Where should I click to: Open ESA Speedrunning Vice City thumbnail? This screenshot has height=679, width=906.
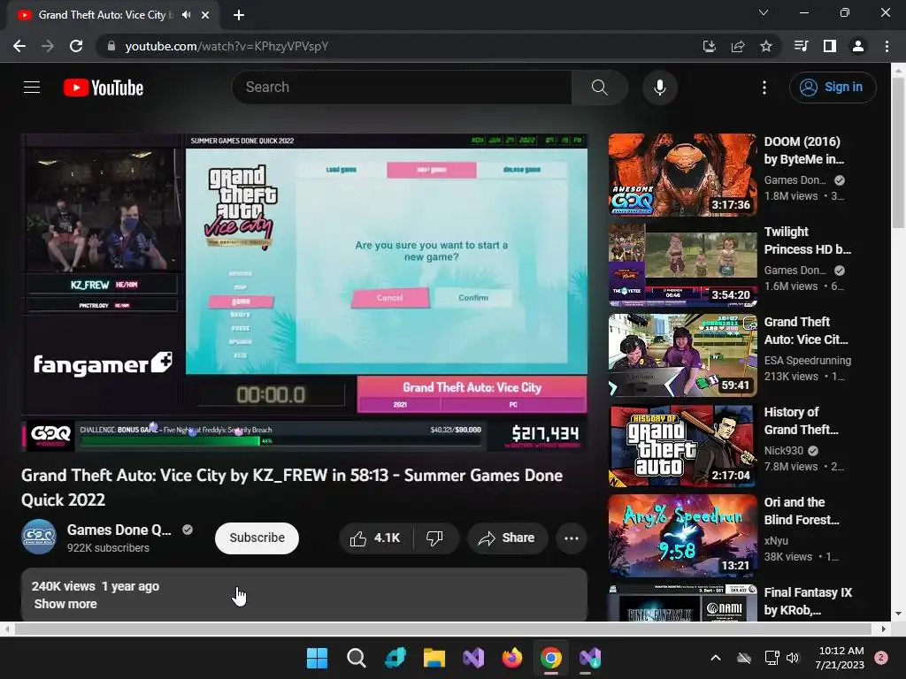coord(682,355)
